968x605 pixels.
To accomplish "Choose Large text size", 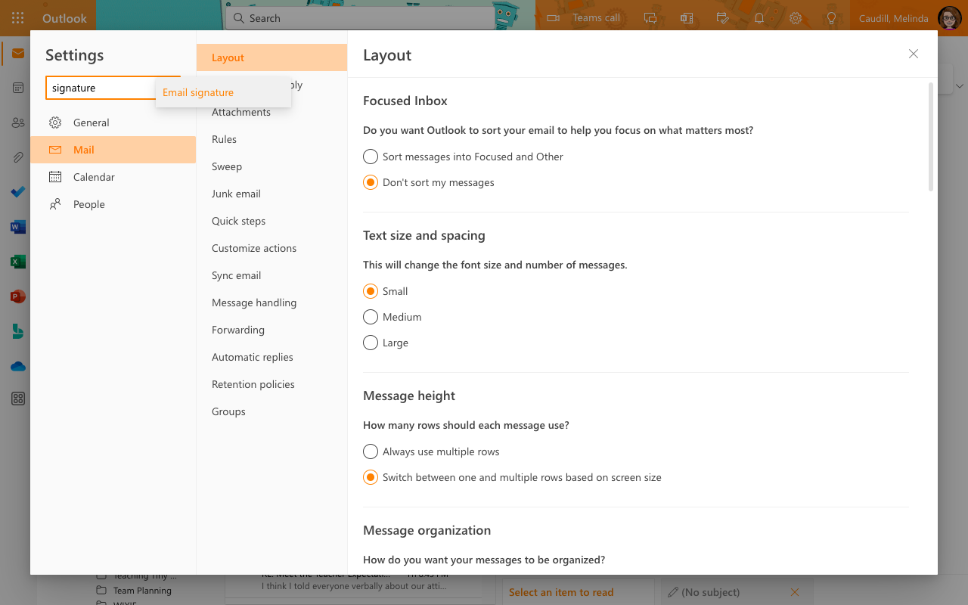I will click(386, 343).
